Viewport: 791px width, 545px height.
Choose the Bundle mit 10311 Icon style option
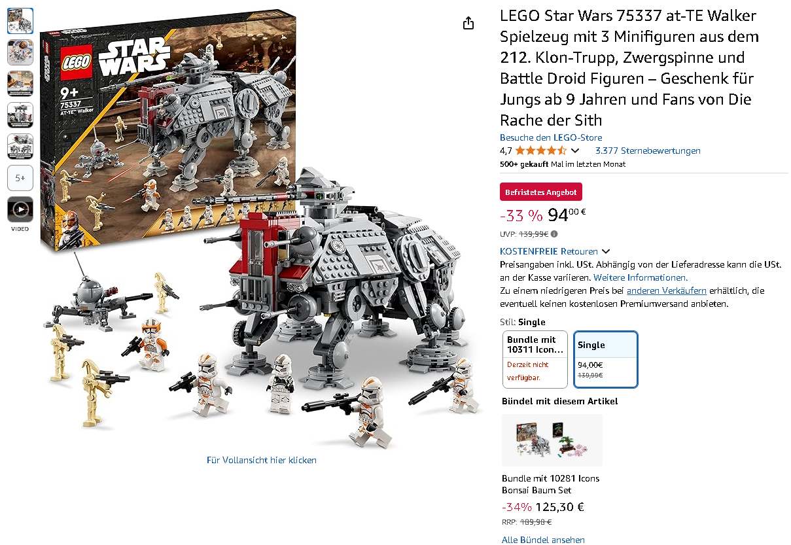coord(535,359)
